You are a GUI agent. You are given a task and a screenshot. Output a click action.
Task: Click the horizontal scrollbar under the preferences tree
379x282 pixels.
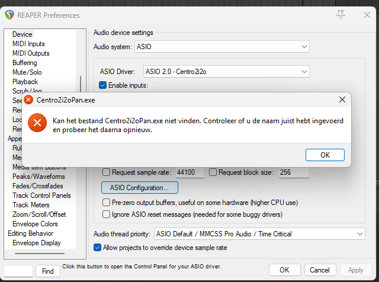[40, 254]
